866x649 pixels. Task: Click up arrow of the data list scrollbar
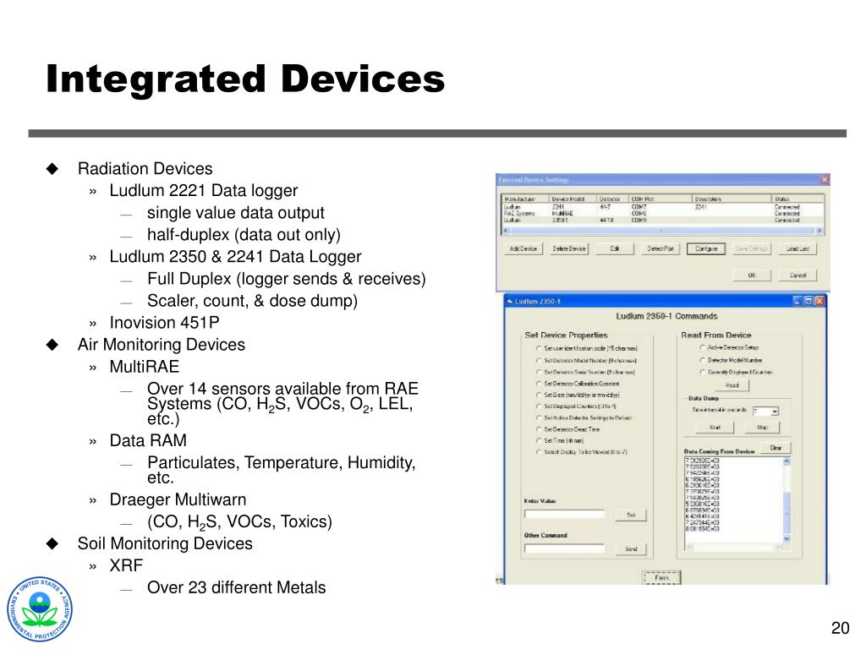pos(787,461)
